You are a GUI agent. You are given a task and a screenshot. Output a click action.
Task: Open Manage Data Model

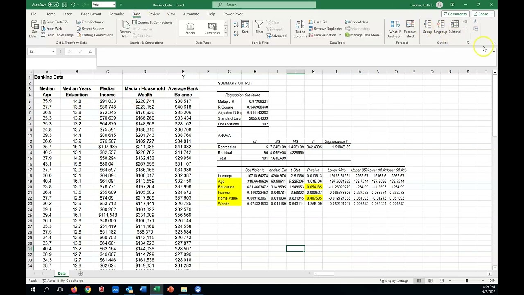[362, 35]
